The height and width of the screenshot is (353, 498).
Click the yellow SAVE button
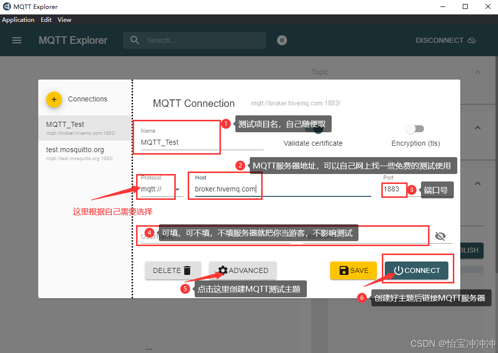(x=354, y=270)
